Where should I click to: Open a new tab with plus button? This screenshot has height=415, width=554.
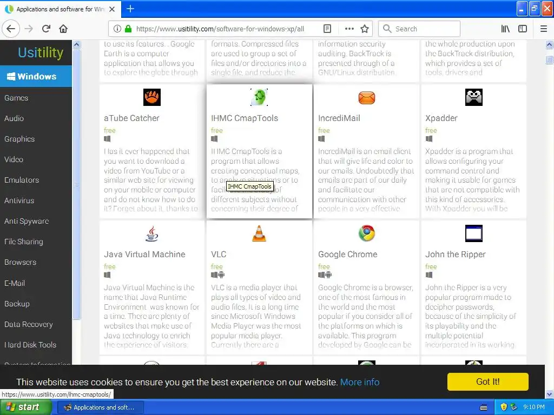tap(130, 9)
